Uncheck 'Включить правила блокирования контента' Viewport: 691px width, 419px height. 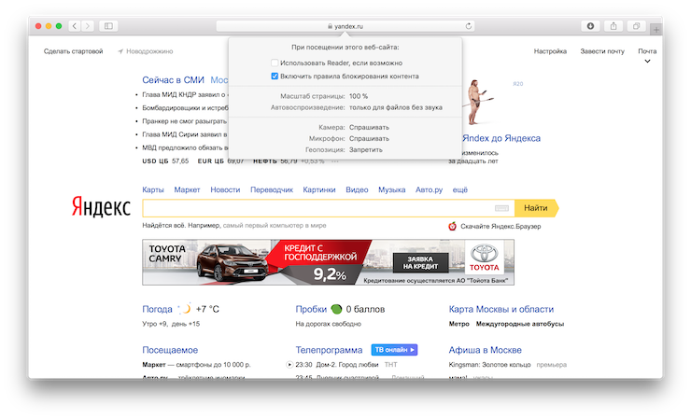pos(275,76)
